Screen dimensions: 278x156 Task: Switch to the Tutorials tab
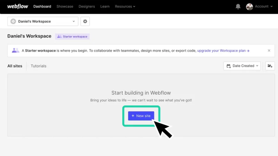(x=39, y=66)
